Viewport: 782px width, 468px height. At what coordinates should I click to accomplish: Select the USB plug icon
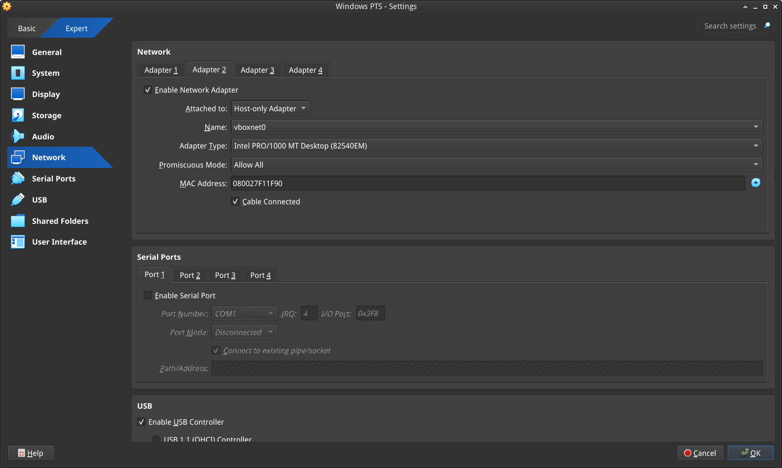click(x=18, y=200)
